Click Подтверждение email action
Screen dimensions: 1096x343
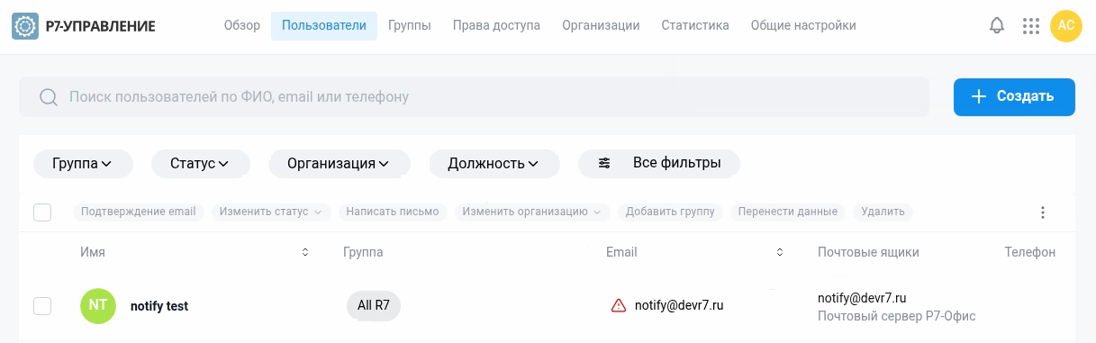(138, 212)
